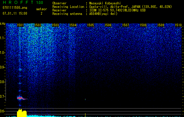This screenshot has height=117, width=184.
Task: Click the Receiver value ICOM IC-575
Action: pos(99,10)
